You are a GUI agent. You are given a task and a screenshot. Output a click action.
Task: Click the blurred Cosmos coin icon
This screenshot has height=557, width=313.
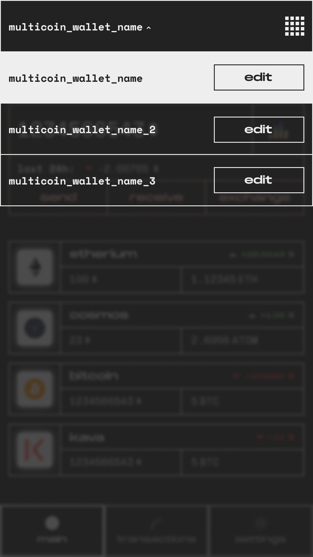35,328
